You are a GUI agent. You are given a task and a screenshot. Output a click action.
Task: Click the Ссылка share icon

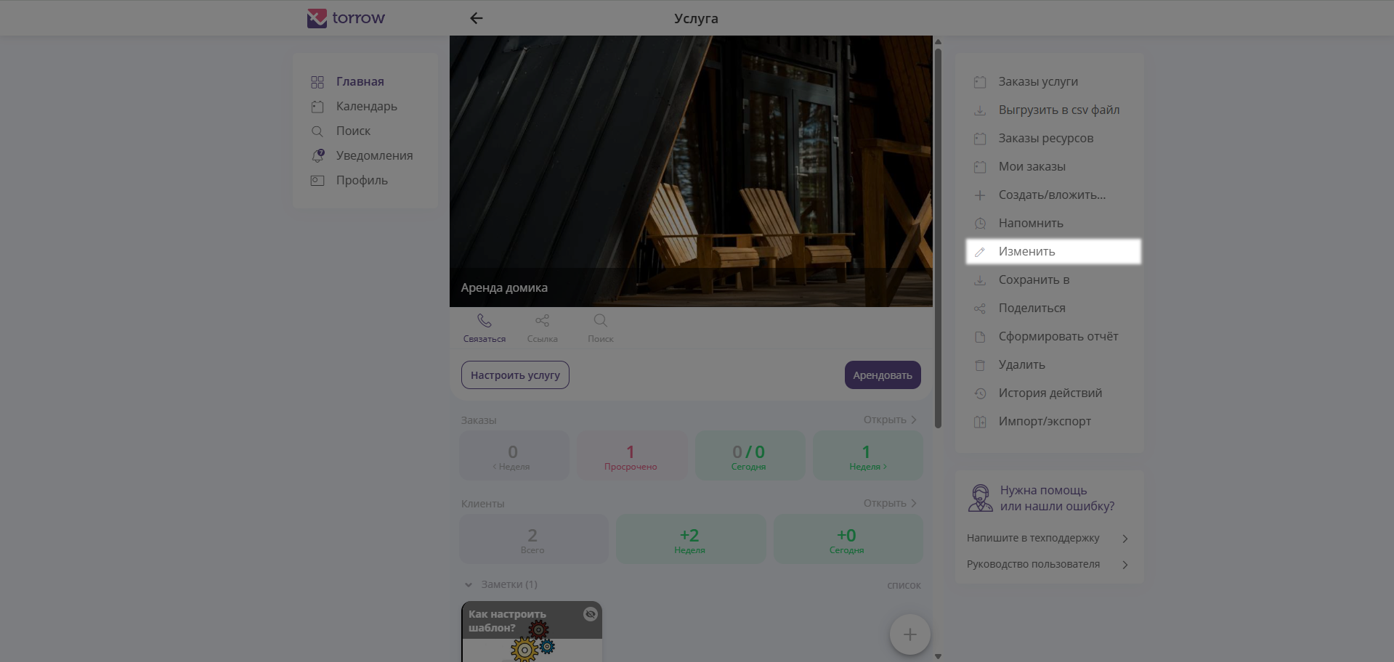[542, 320]
